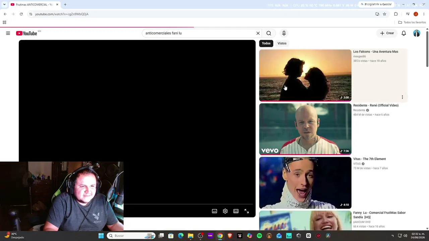Open the tab search dropdown arrow

click(x=4, y=5)
